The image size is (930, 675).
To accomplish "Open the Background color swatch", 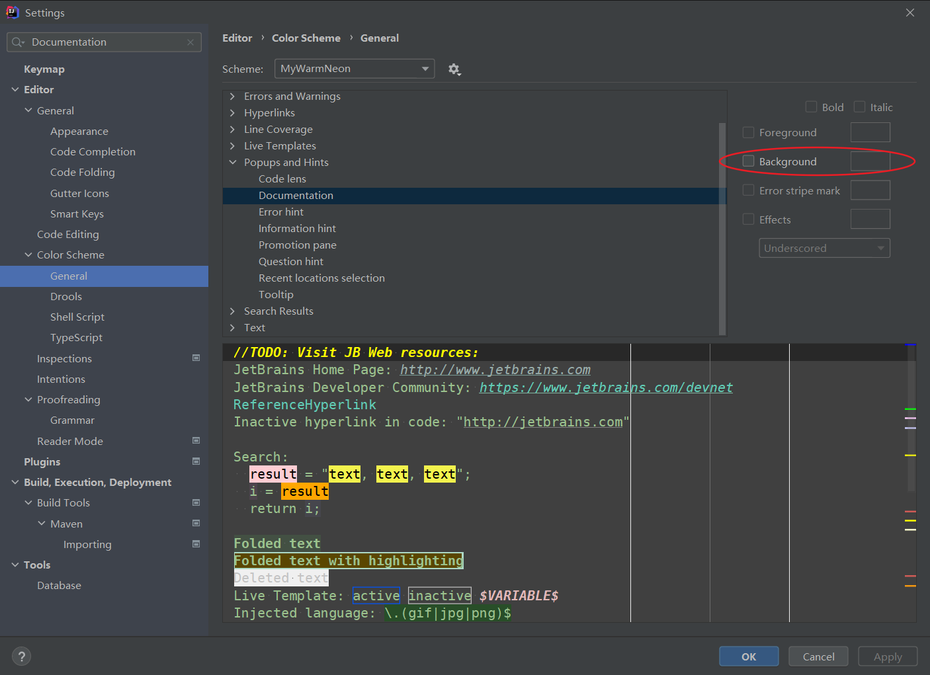I will click(x=870, y=161).
